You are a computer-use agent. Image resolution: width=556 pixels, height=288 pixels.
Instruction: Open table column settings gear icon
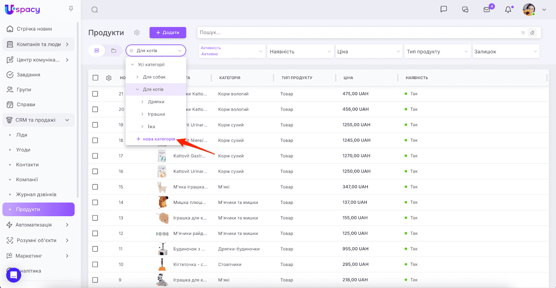click(109, 78)
